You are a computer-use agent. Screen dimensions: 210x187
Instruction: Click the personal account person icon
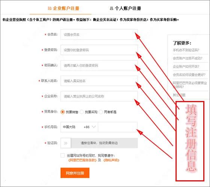[111, 8]
